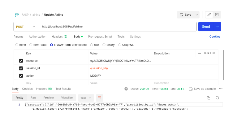Toggle the response word wrap icon
This screenshot has height=133, width=237.
[99, 98]
